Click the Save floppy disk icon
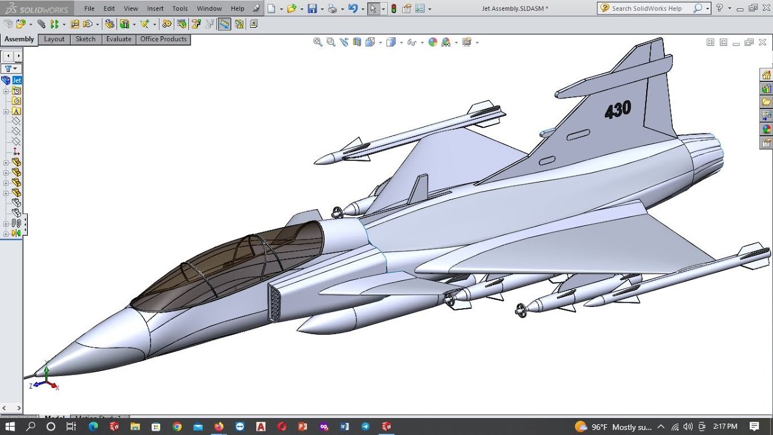 click(x=312, y=8)
